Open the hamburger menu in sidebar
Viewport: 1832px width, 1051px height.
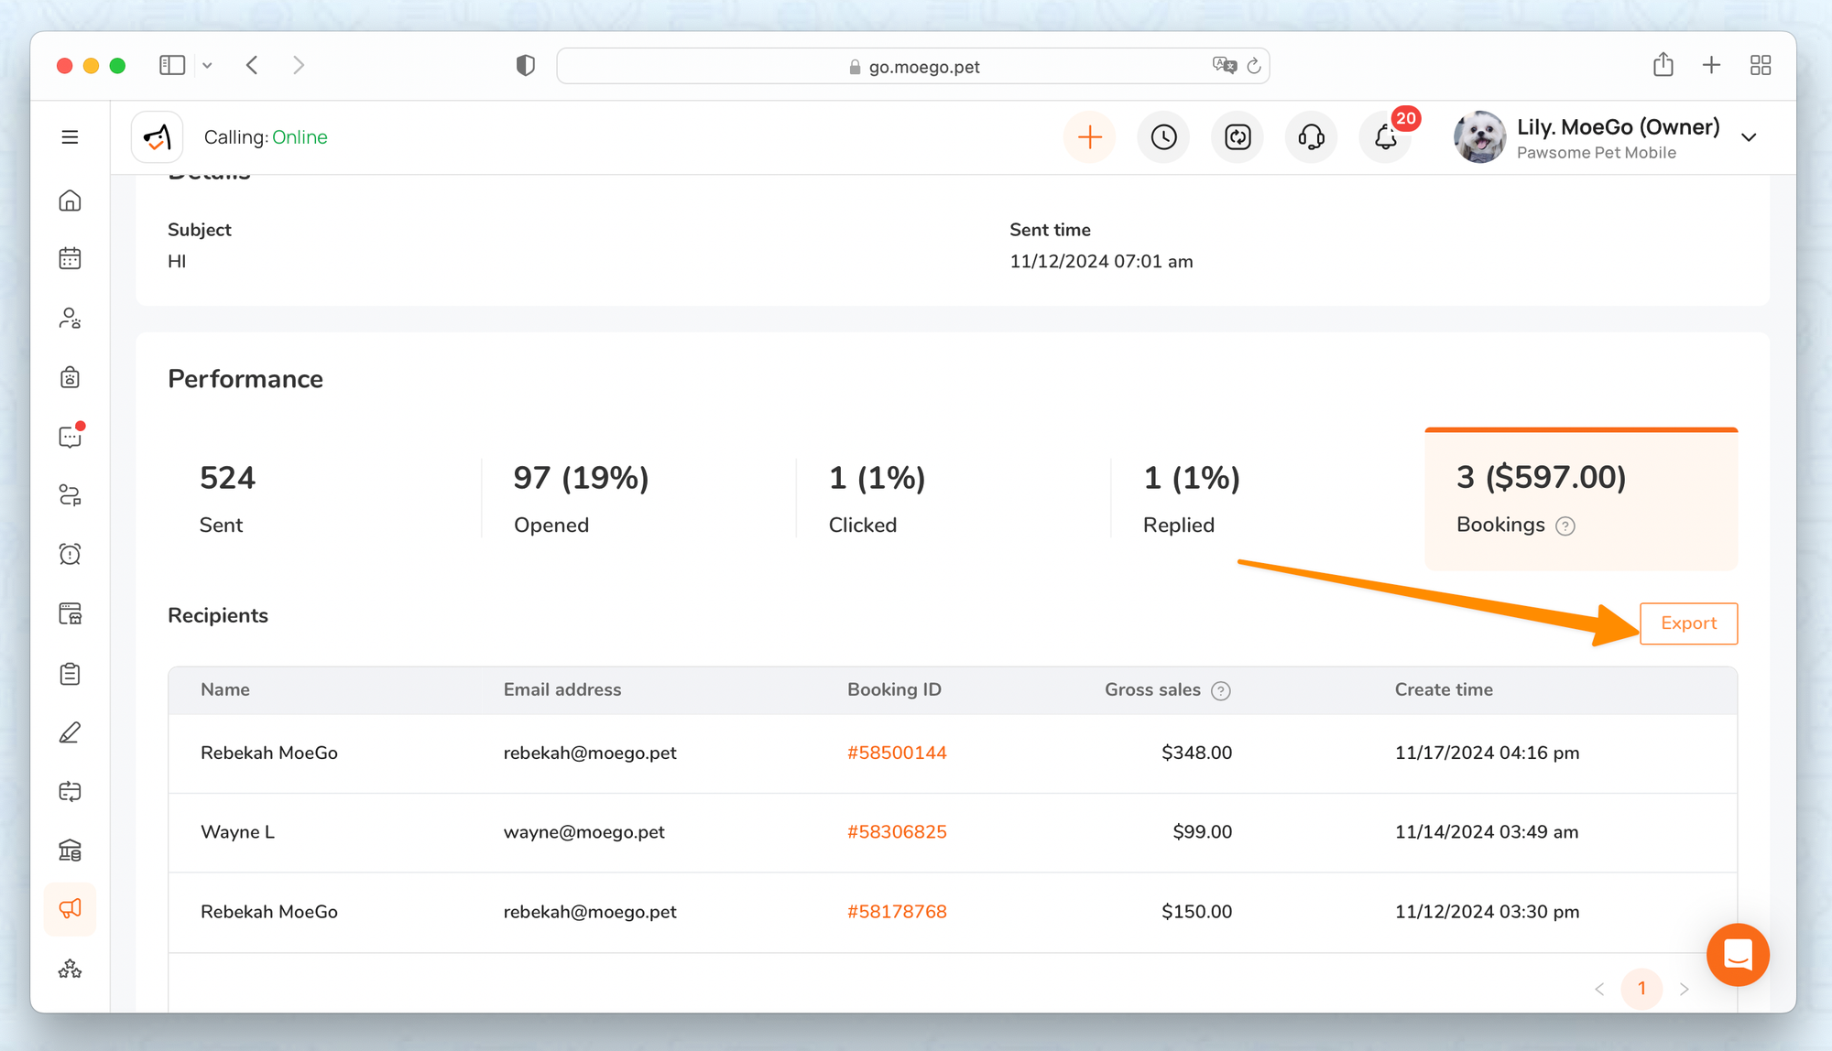(x=70, y=137)
